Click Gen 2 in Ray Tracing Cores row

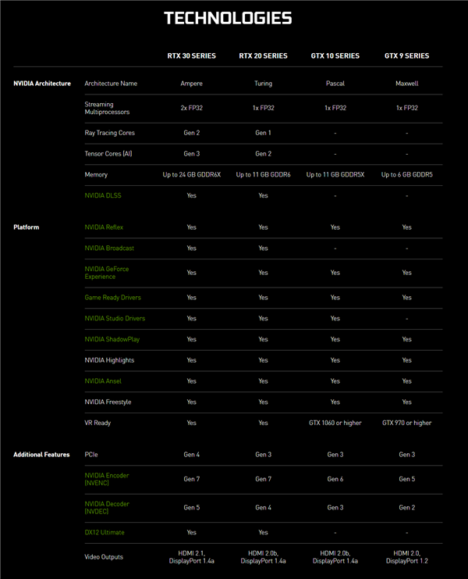[x=192, y=133]
